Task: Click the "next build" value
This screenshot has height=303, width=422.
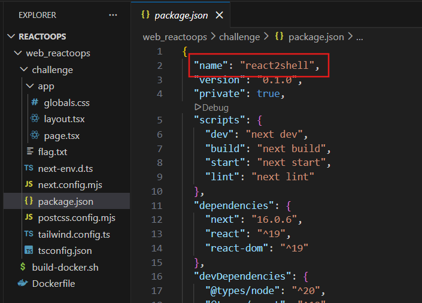Action: (x=291, y=149)
